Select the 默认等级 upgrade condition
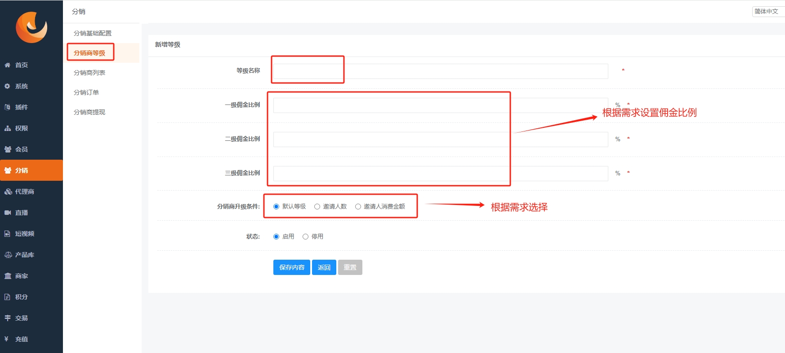 point(276,206)
